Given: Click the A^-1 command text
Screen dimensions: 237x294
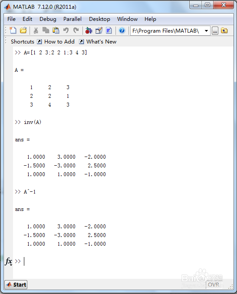Looking at the screenshot, I should click(x=30, y=192).
